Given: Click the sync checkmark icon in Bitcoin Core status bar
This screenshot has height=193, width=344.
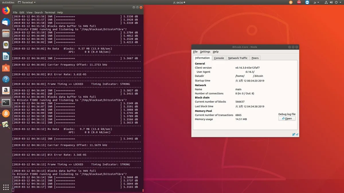Looking at the screenshot, I should tap(297, 134).
